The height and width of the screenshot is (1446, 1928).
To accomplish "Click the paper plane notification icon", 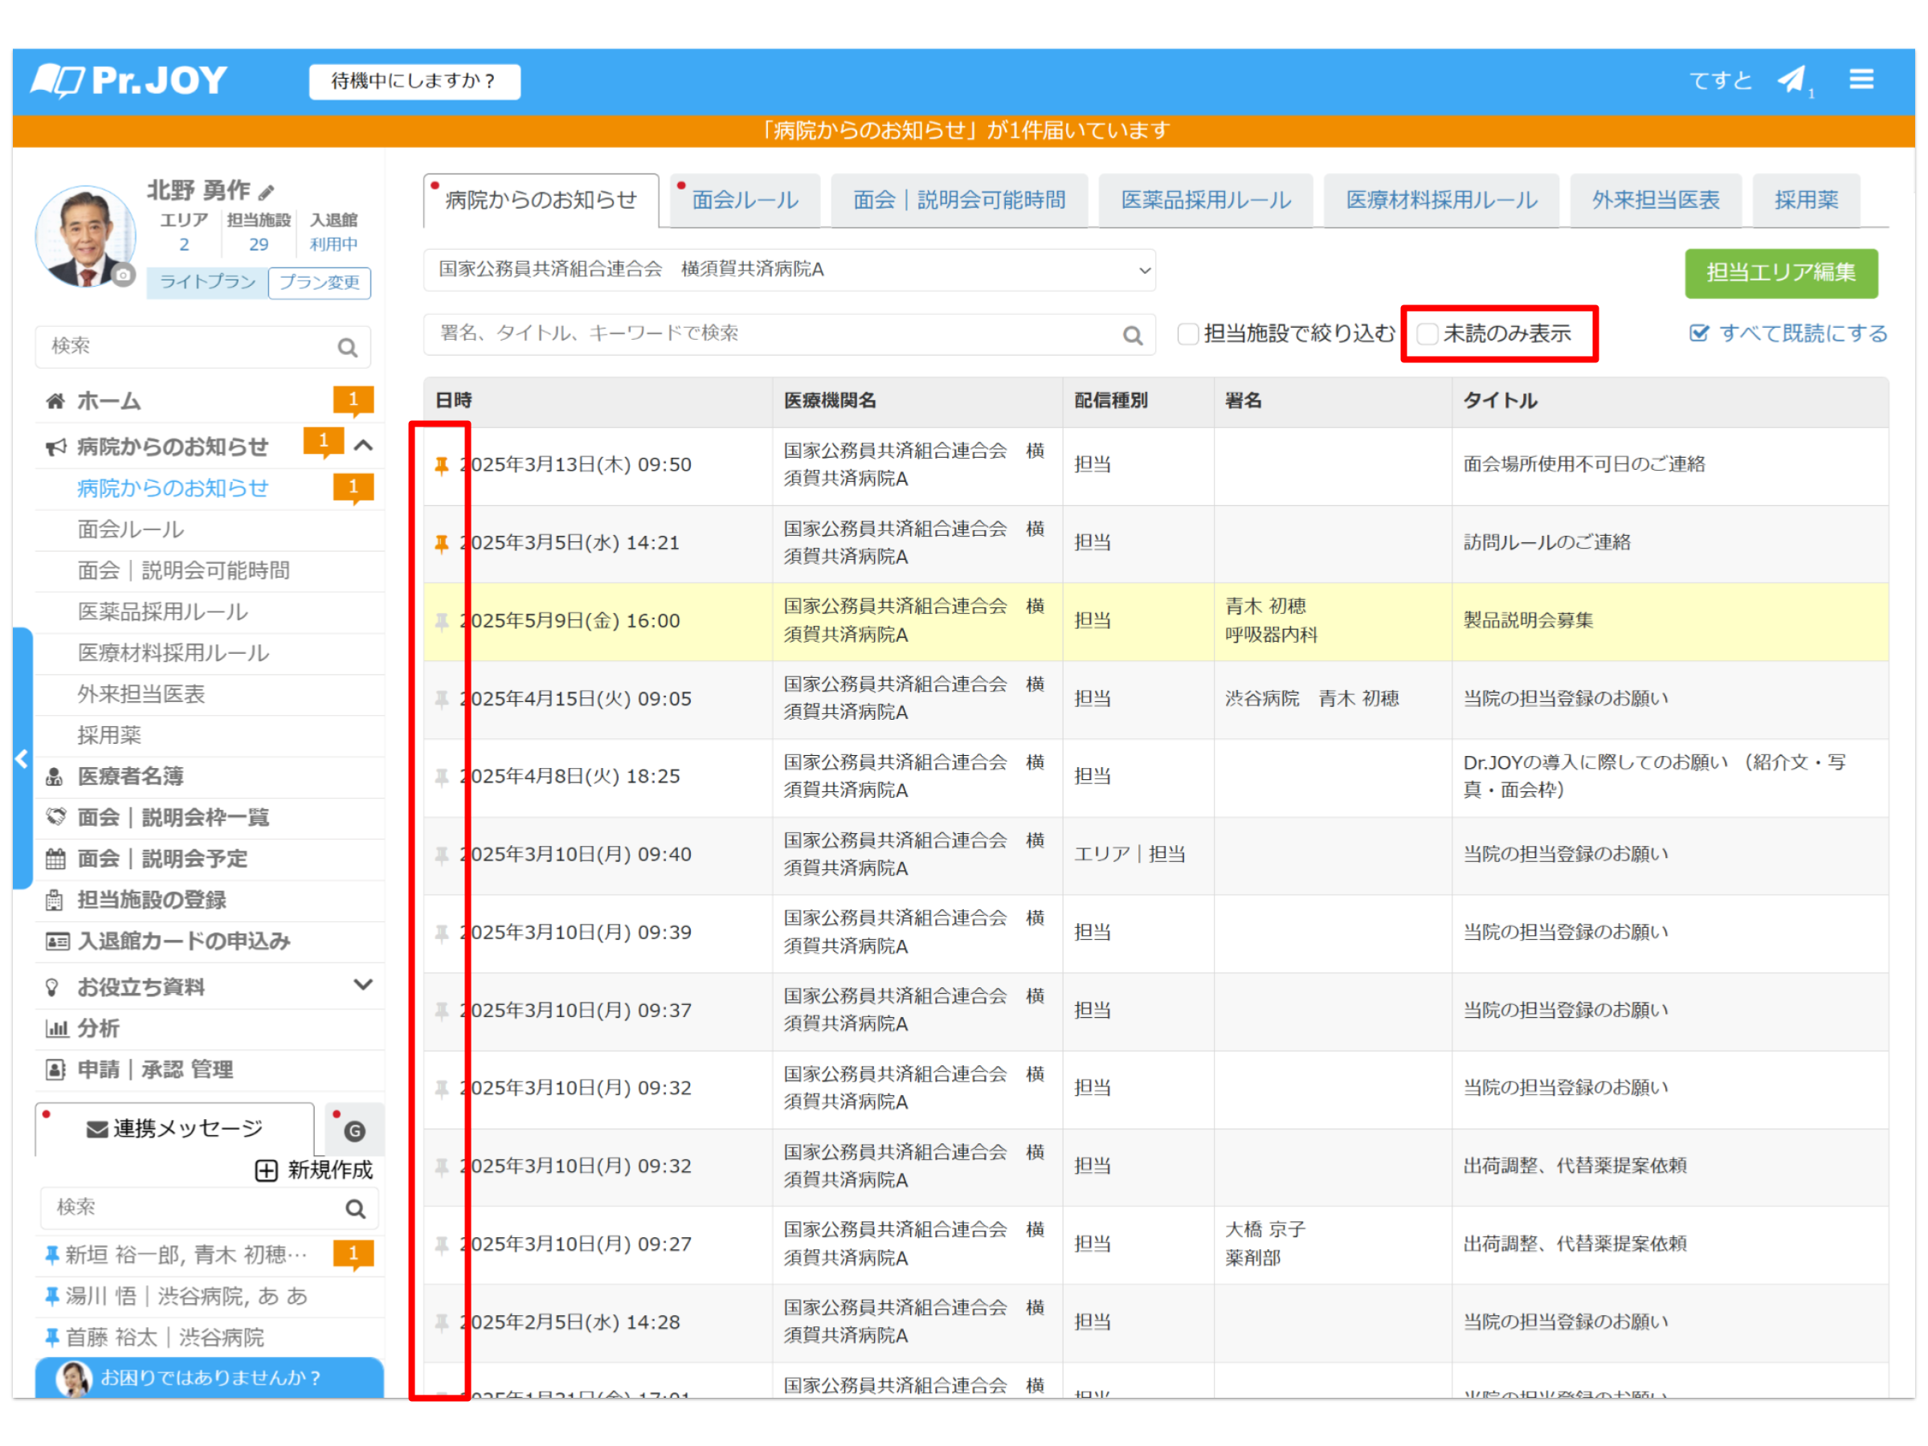I will point(1791,80).
